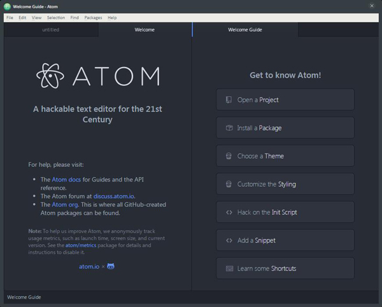Open the Help menu

112,18
